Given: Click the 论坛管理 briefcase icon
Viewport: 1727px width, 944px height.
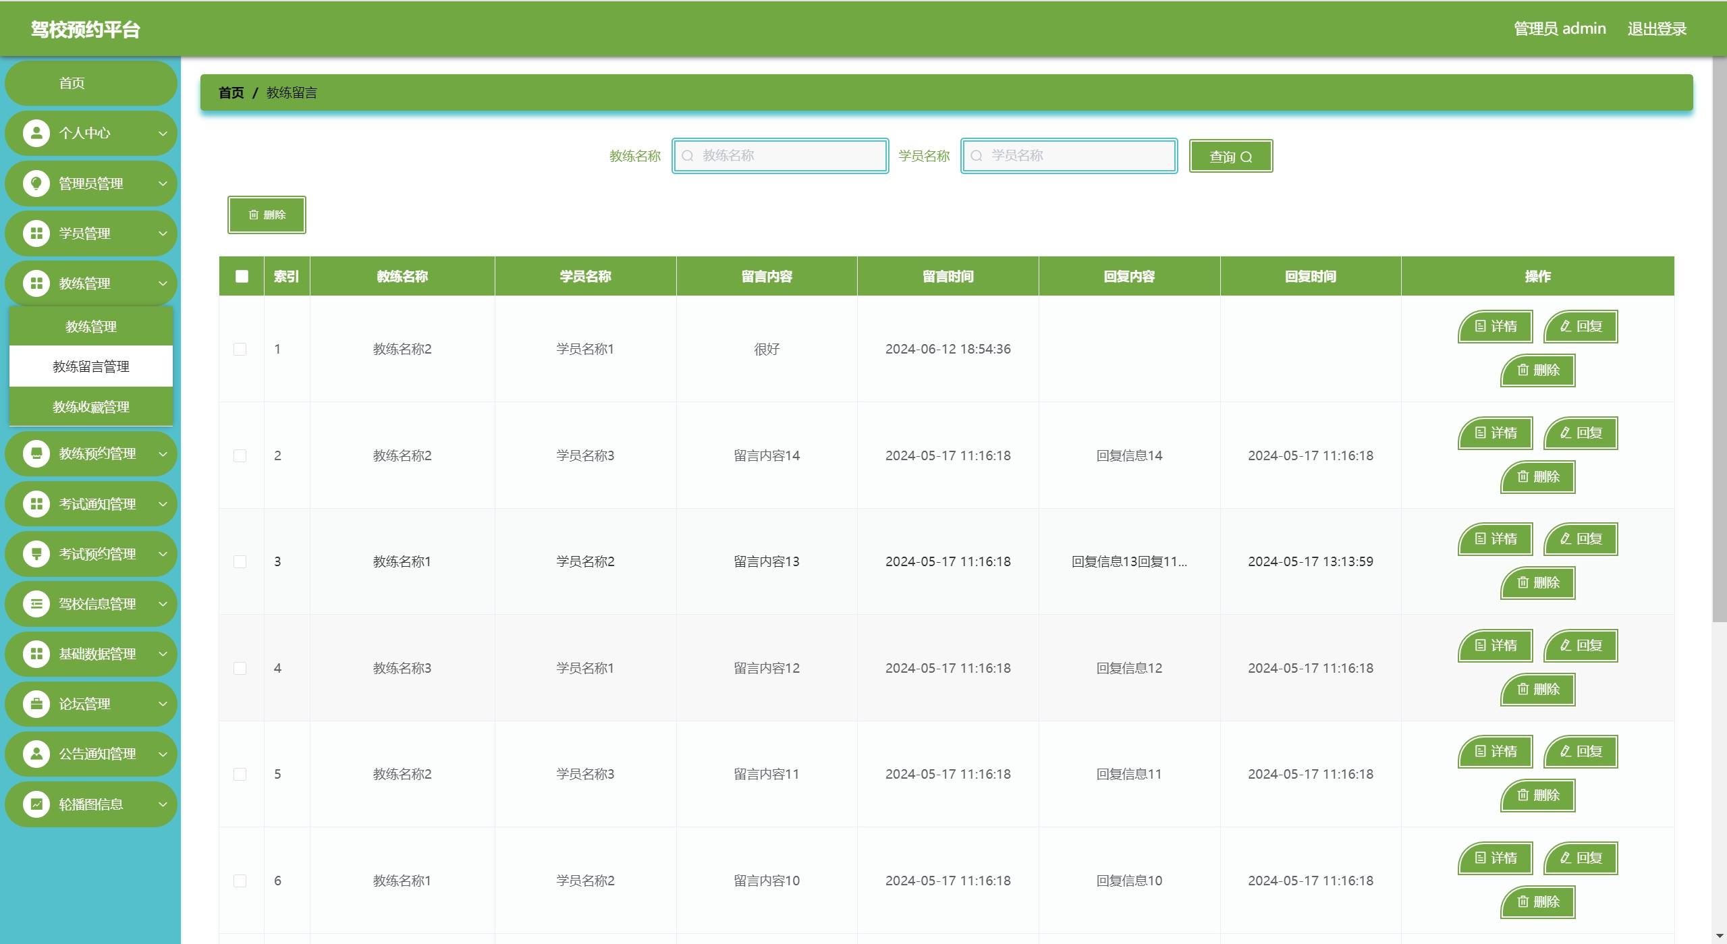Looking at the screenshot, I should [36, 704].
